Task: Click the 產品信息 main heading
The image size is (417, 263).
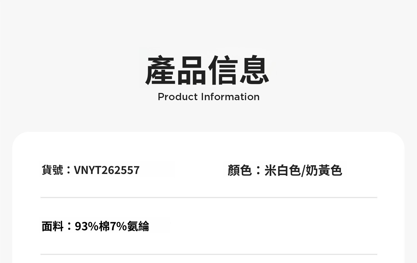Action: (207, 70)
